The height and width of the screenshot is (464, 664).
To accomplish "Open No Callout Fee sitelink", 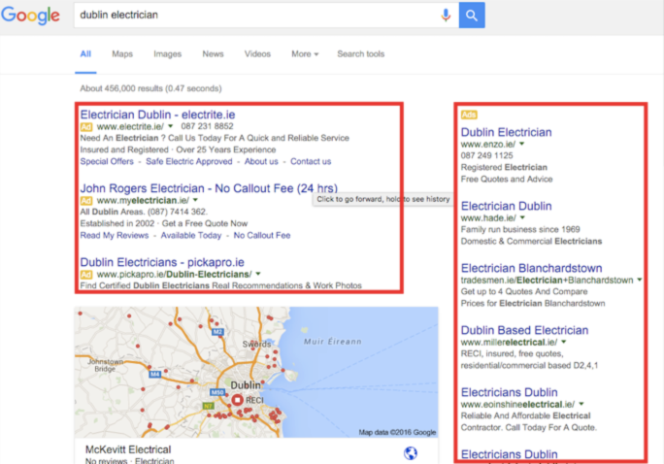I will 262,235.
